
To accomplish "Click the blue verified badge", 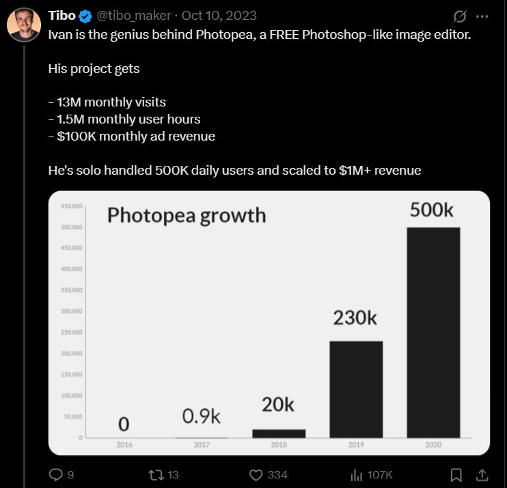I will [85, 16].
